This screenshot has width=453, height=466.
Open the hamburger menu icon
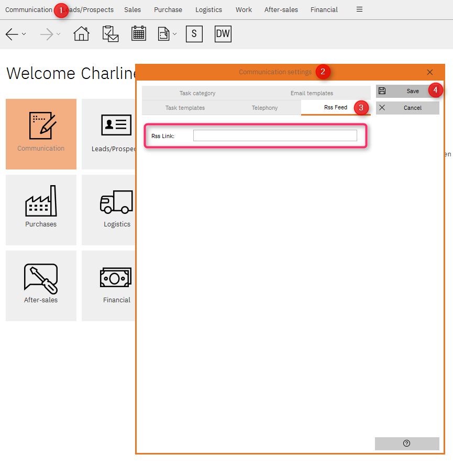360,9
